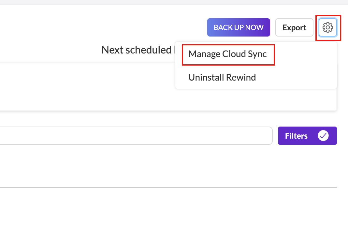
Task: Click the gear settings icon
Action: pyautogui.click(x=327, y=27)
